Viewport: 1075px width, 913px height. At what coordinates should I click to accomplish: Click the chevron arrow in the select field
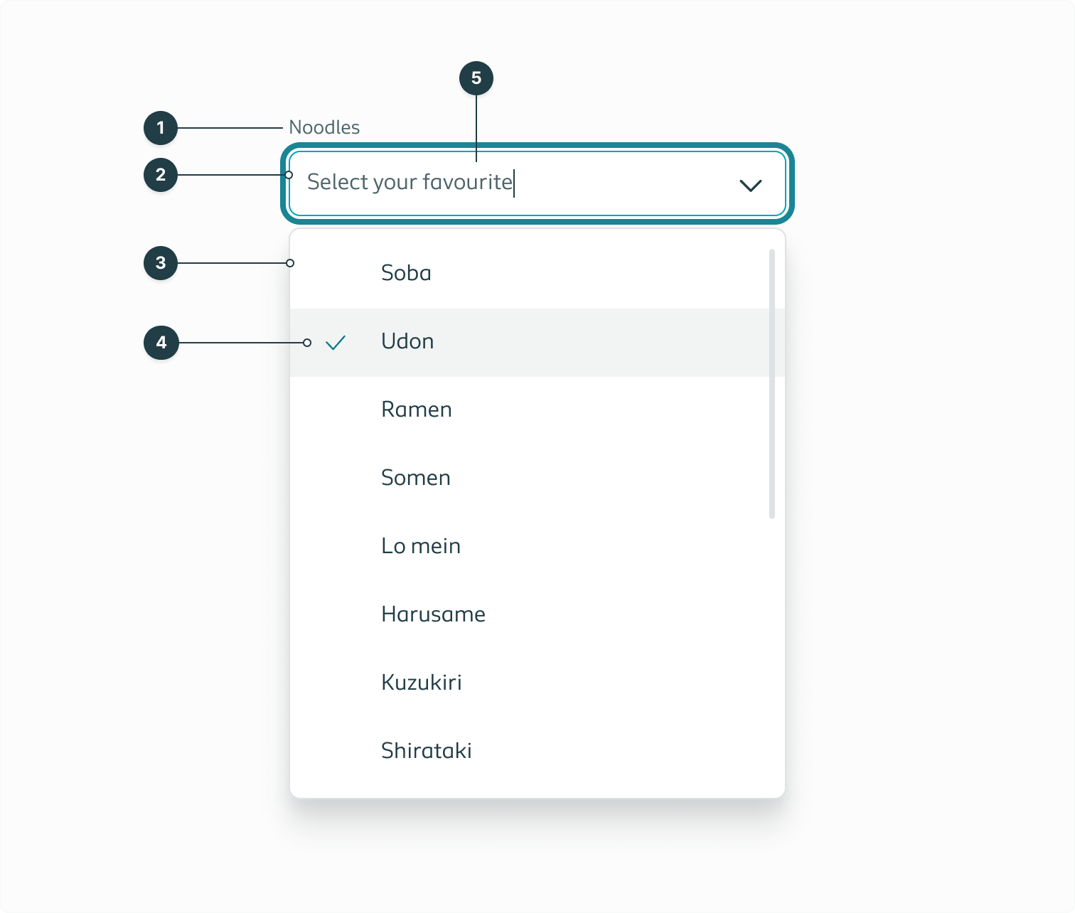click(749, 186)
